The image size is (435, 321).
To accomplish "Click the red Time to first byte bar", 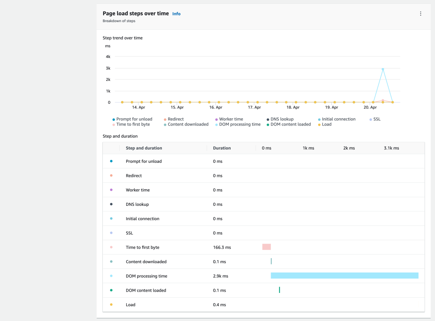I will pyautogui.click(x=266, y=247).
